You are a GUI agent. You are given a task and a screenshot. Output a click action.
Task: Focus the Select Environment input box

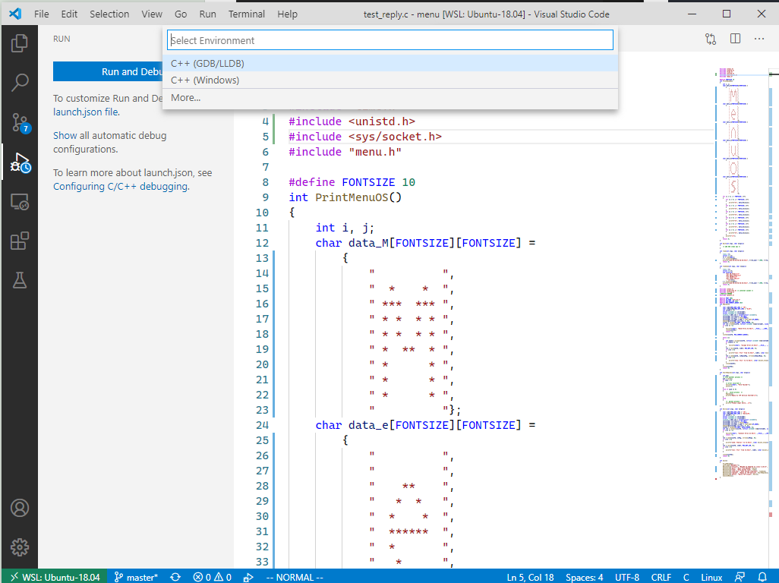point(390,40)
